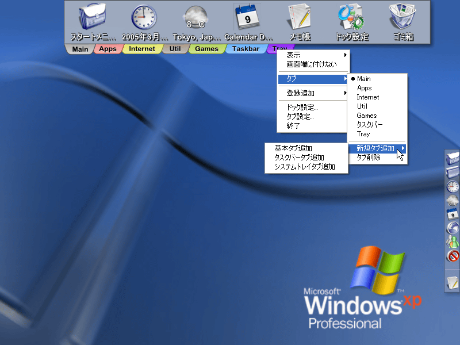Choose システムトレイタブ追加 menu item
Screen dimensions: 460x345
[x=306, y=167]
